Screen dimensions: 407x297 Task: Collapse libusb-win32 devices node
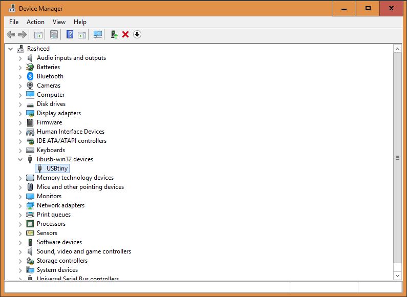point(20,159)
